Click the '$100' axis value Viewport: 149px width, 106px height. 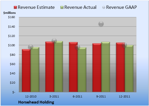[11, 45]
